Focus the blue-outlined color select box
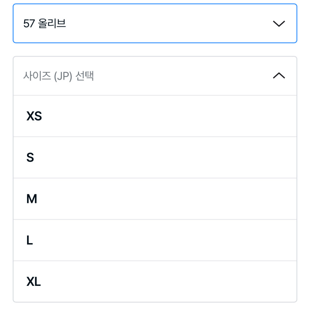310x310 pixels. (x=155, y=24)
